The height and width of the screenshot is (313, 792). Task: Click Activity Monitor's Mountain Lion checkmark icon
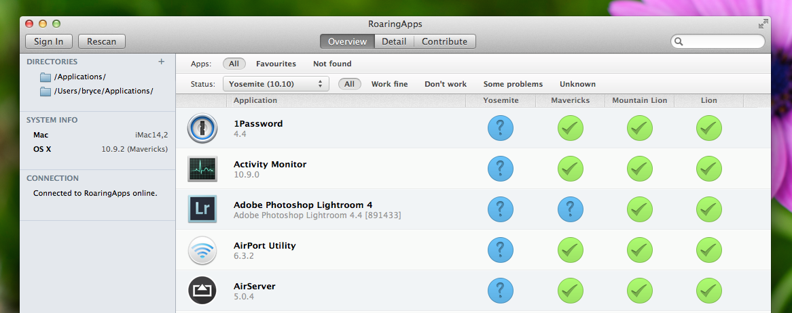pos(639,169)
